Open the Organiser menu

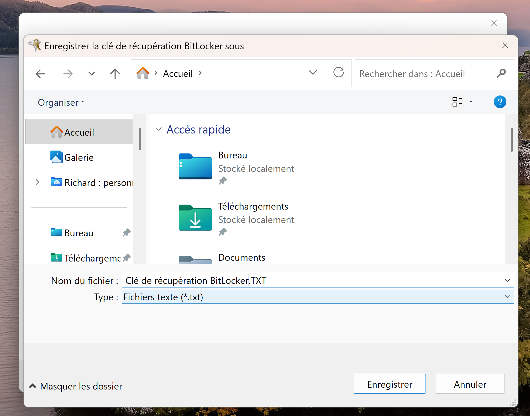coord(61,102)
